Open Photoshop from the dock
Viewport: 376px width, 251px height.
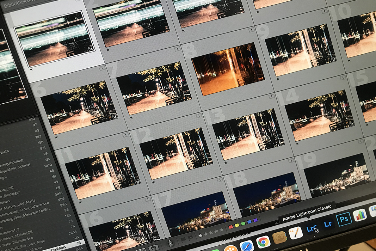[344, 219]
